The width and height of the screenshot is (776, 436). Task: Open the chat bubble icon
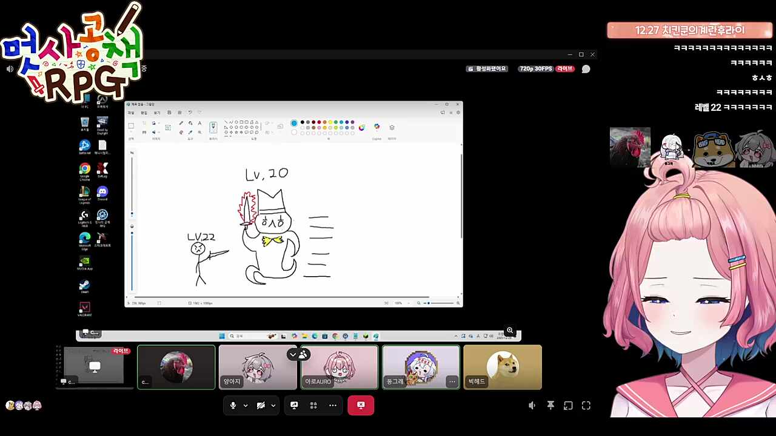586,69
